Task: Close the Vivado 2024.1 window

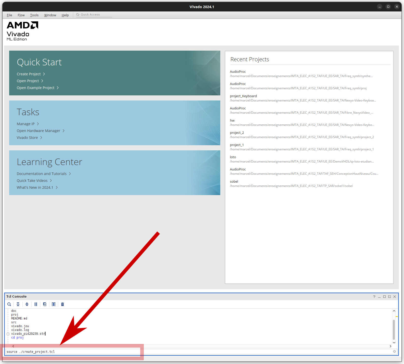Action: [397, 7]
